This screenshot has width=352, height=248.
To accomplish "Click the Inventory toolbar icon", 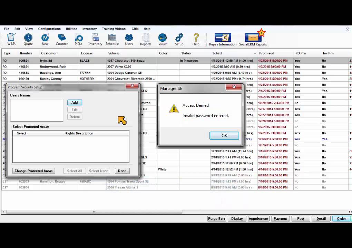I will pyautogui.click(x=95, y=39).
